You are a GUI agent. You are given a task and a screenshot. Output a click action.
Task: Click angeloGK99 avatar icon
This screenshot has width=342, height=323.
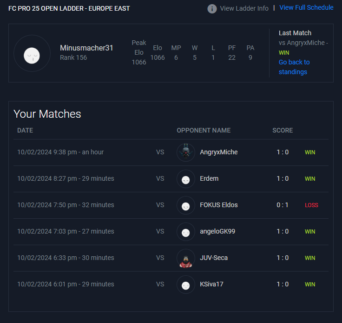pos(185,232)
